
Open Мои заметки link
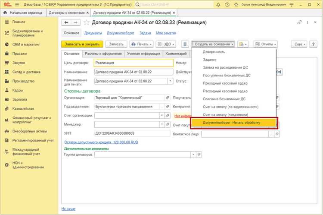166,33
